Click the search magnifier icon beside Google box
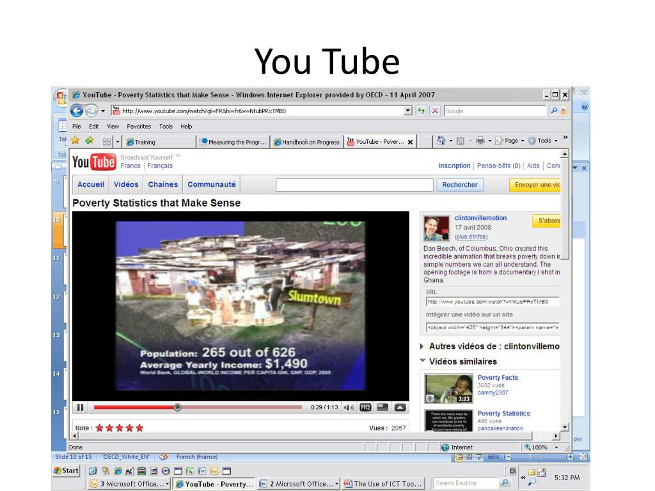The height and width of the screenshot is (491, 655). [x=554, y=111]
